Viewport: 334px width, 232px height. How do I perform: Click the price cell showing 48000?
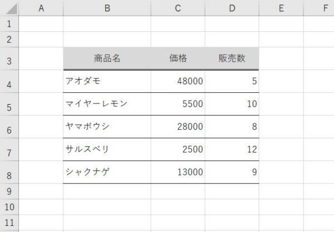pyautogui.click(x=178, y=81)
